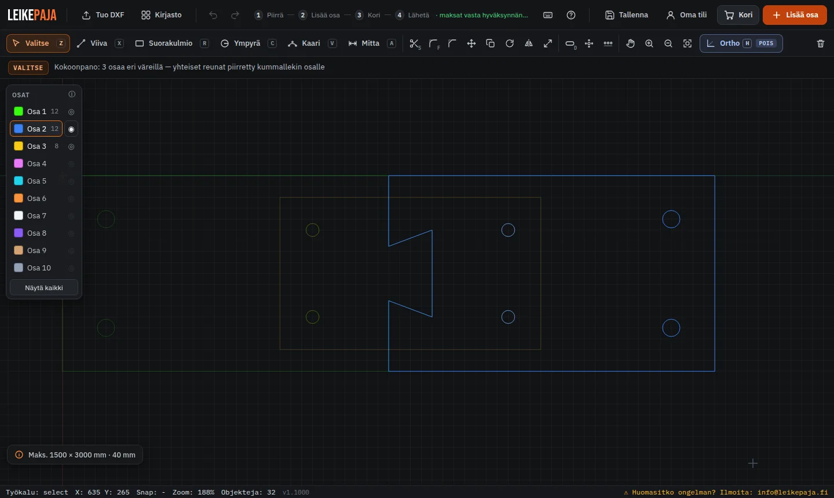Toggle visibility of Osa 3
The image size is (834, 498).
[x=71, y=147]
